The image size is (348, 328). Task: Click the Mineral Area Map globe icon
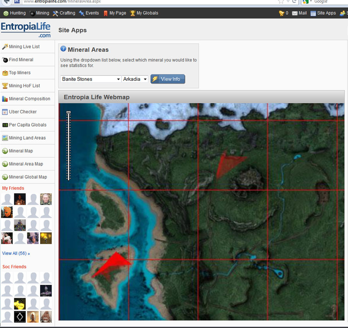tap(5, 164)
